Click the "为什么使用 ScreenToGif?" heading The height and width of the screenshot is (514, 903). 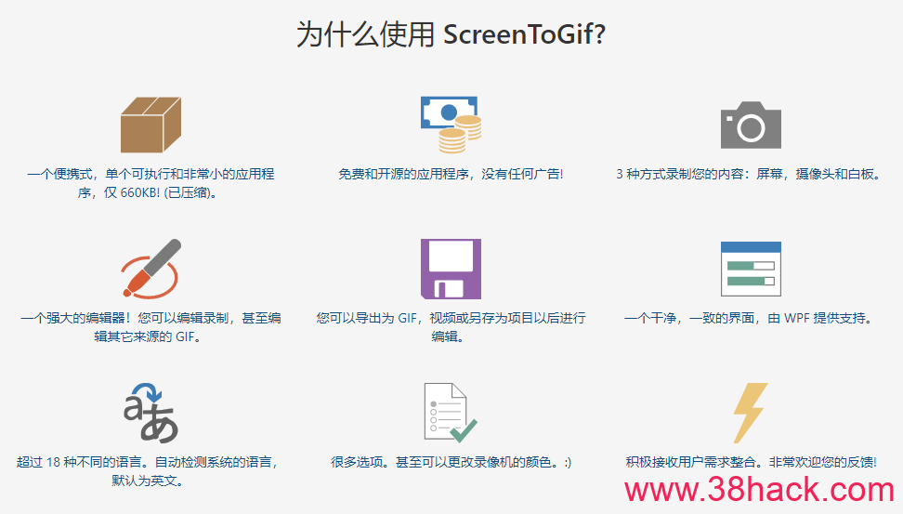pyautogui.click(x=451, y=35)
